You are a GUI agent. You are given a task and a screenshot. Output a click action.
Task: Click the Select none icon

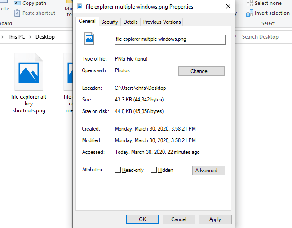click(x=249, y=3)
